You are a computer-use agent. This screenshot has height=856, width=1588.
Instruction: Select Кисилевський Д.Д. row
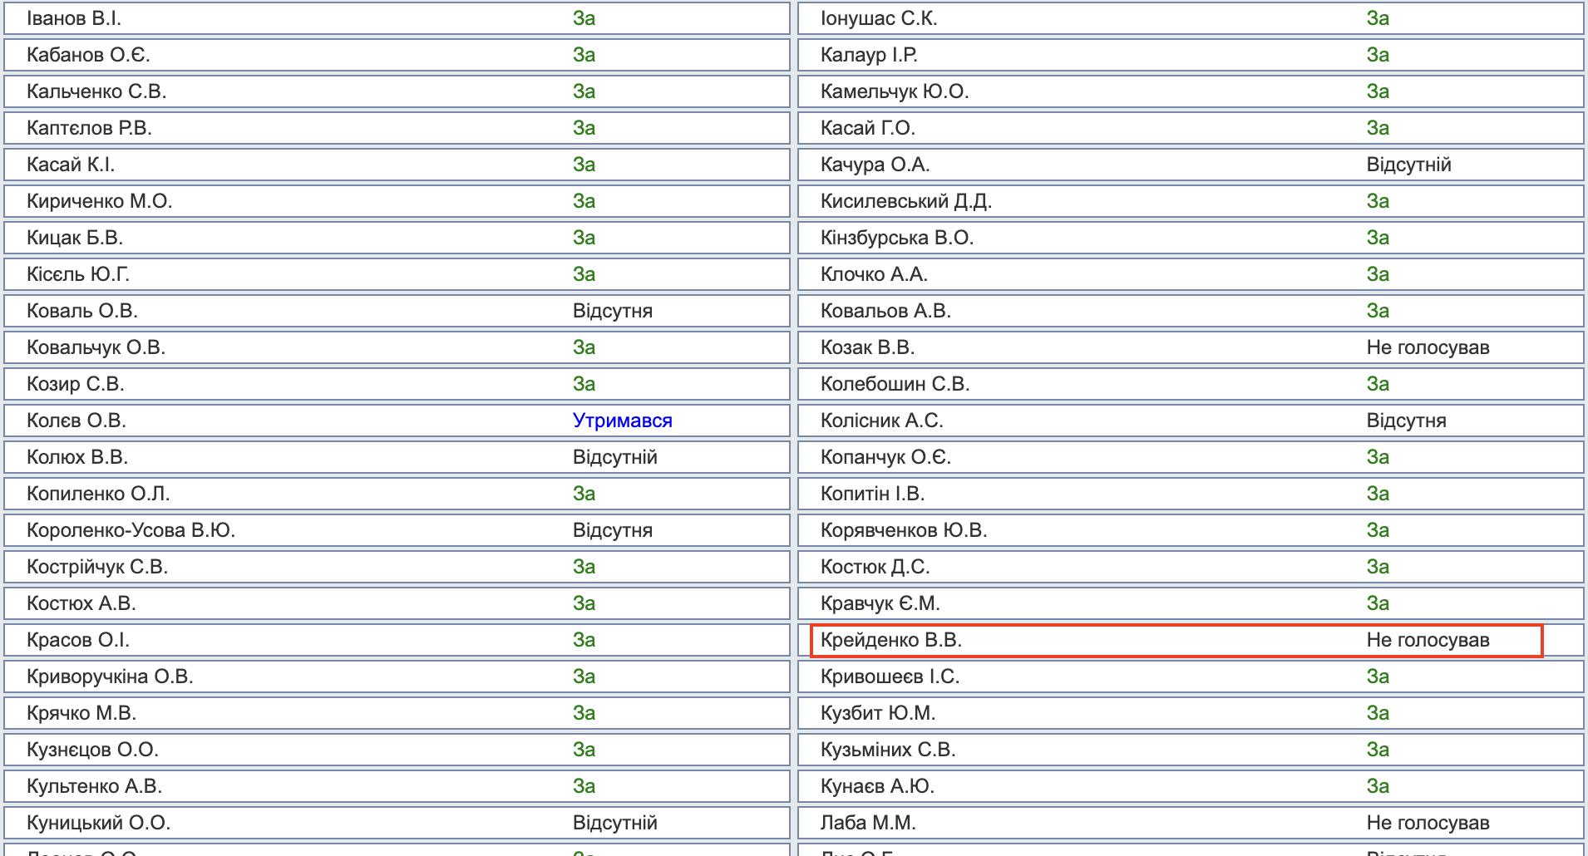point(1191,201)
